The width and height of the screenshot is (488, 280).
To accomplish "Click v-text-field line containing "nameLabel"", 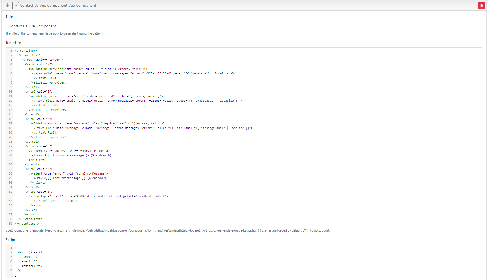I will (135, 73).
